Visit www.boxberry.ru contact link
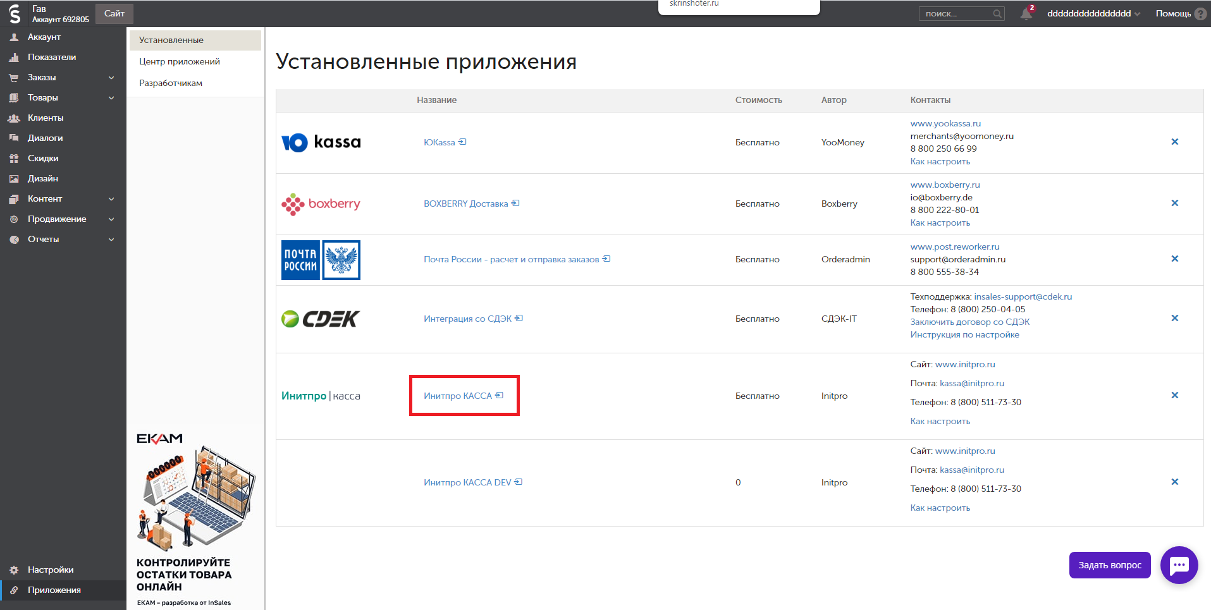This screenshot has height=610, width=1211. pyautogui.click(x=945, y=185)
